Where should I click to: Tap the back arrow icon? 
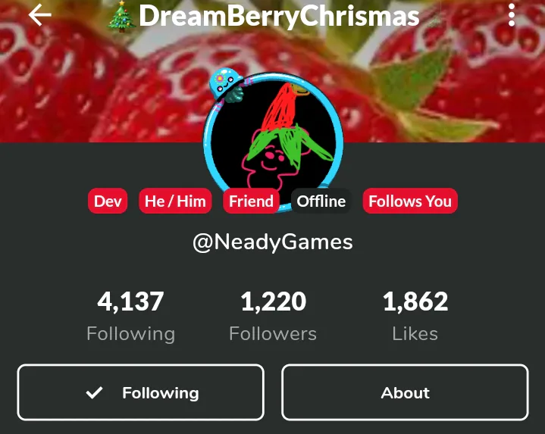coord(40,15)
